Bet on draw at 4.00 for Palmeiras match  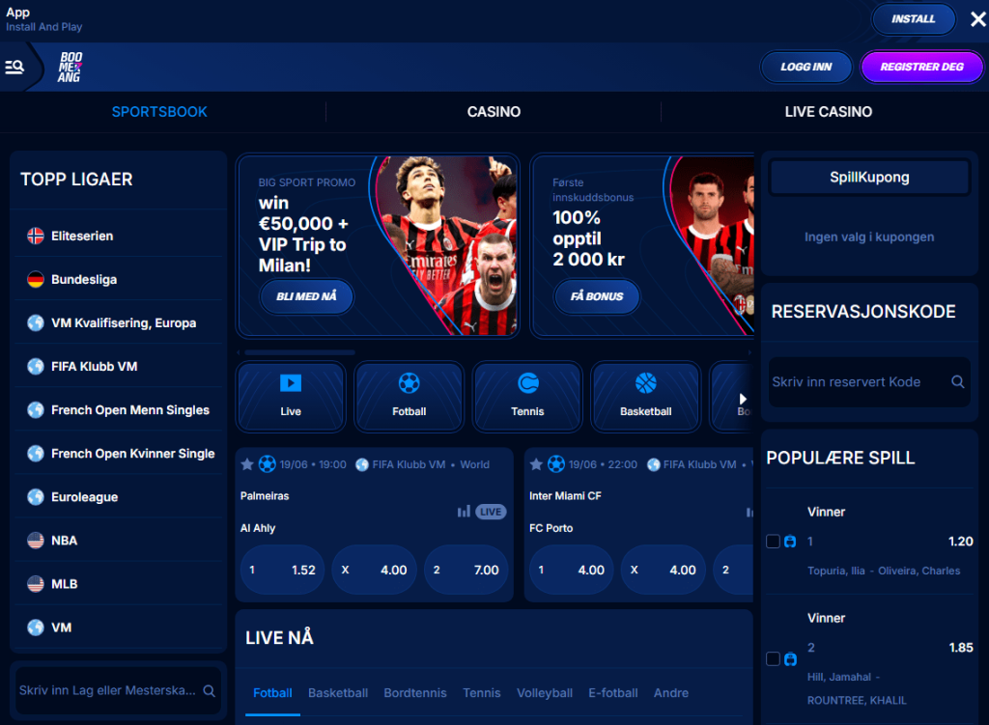374,570
